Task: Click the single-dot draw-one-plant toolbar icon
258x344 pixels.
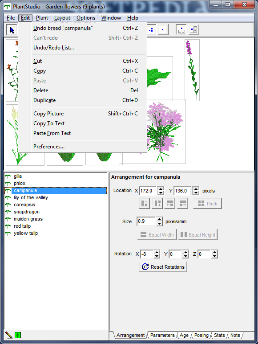Action: click(162, 29)
